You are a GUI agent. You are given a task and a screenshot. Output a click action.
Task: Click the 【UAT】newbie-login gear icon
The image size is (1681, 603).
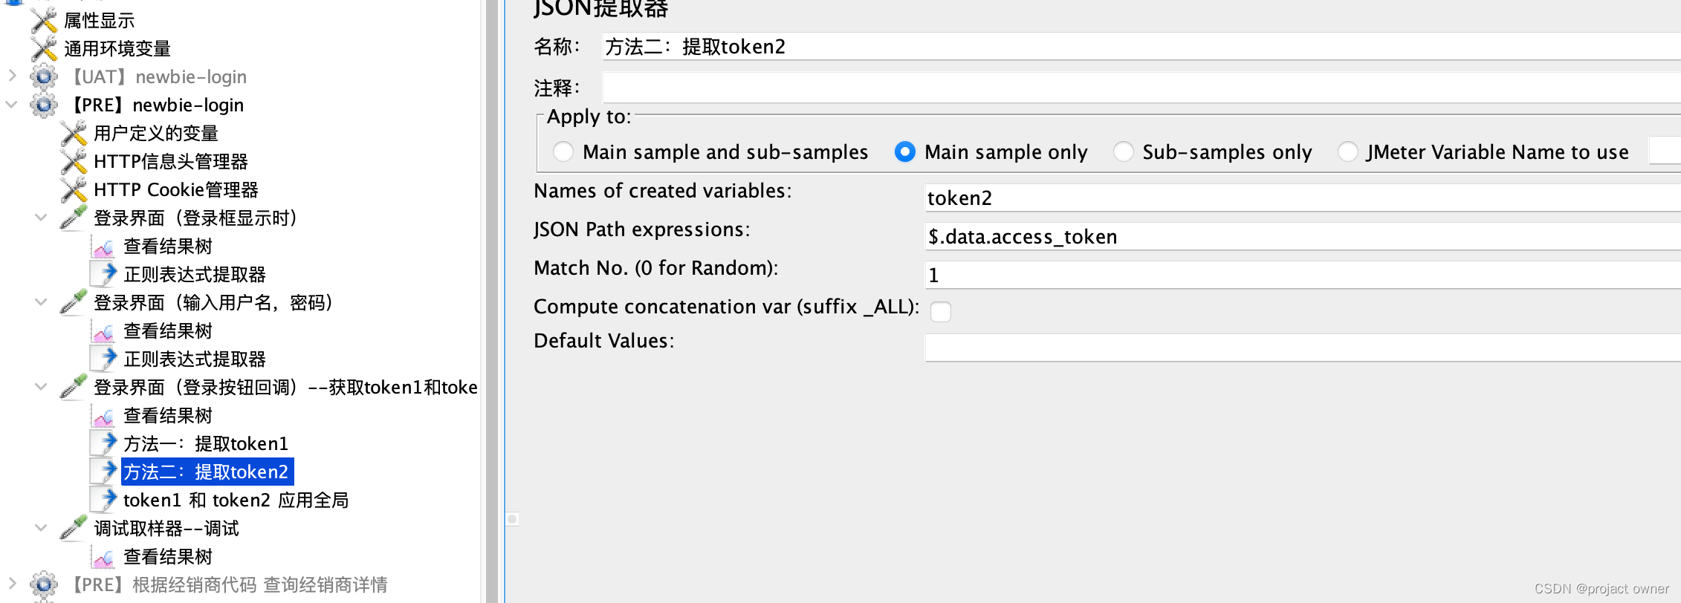[43, 76]
